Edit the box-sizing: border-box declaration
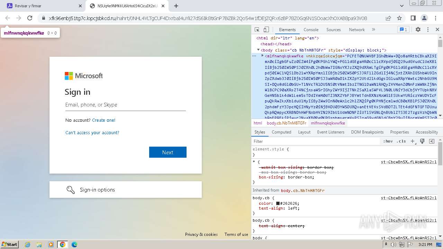 [287, 177]
